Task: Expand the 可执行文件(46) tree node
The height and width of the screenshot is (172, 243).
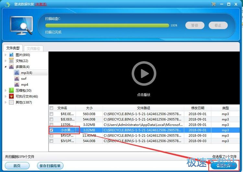Action: pos(6,96)
